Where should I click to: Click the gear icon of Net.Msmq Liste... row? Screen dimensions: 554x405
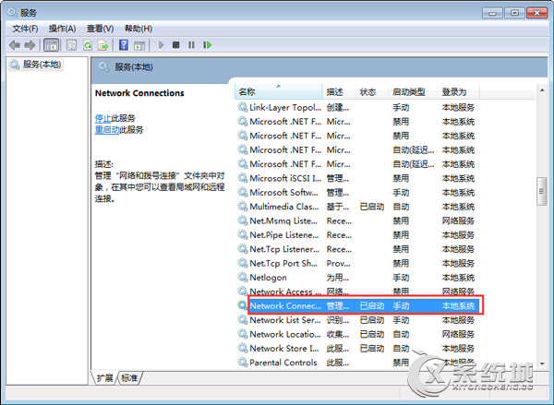[x=242, y=220]
